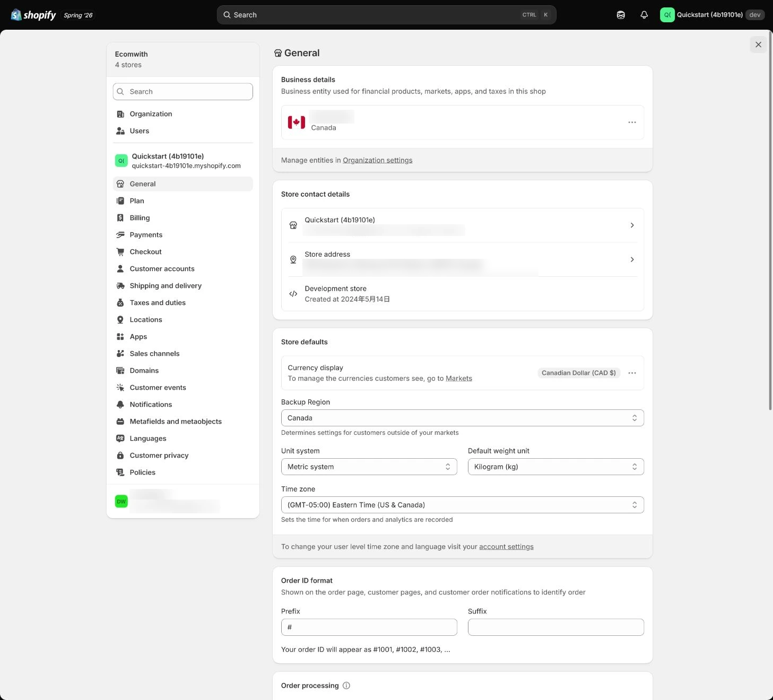Expand the Quickstart (4b19101e) contact row chevron
Screen dimensions: 773x700
632,225
